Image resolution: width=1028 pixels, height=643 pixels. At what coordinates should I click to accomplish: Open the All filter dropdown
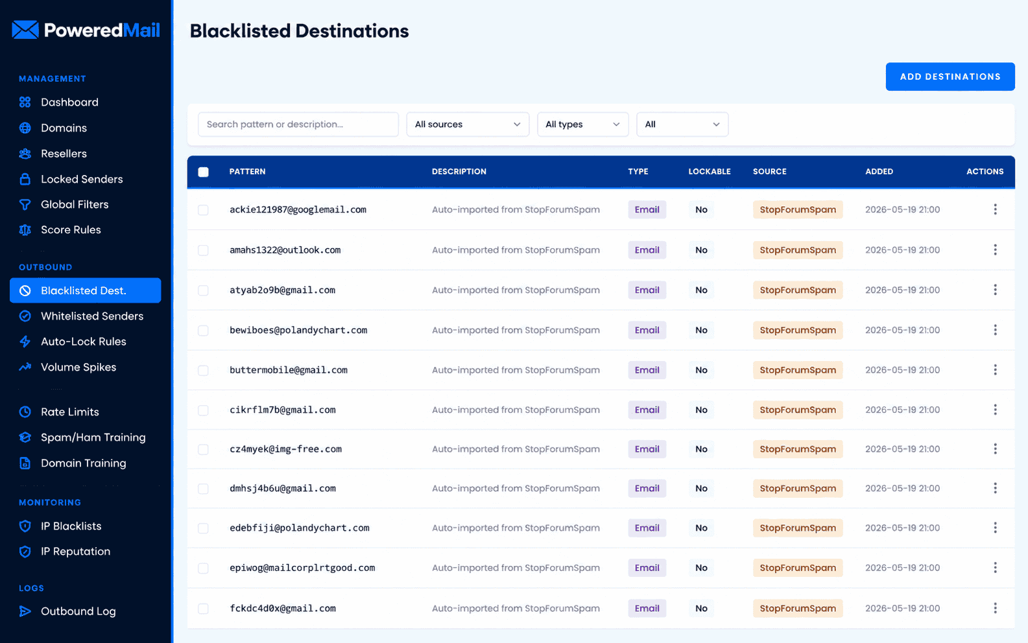click(x=682, y=124)
